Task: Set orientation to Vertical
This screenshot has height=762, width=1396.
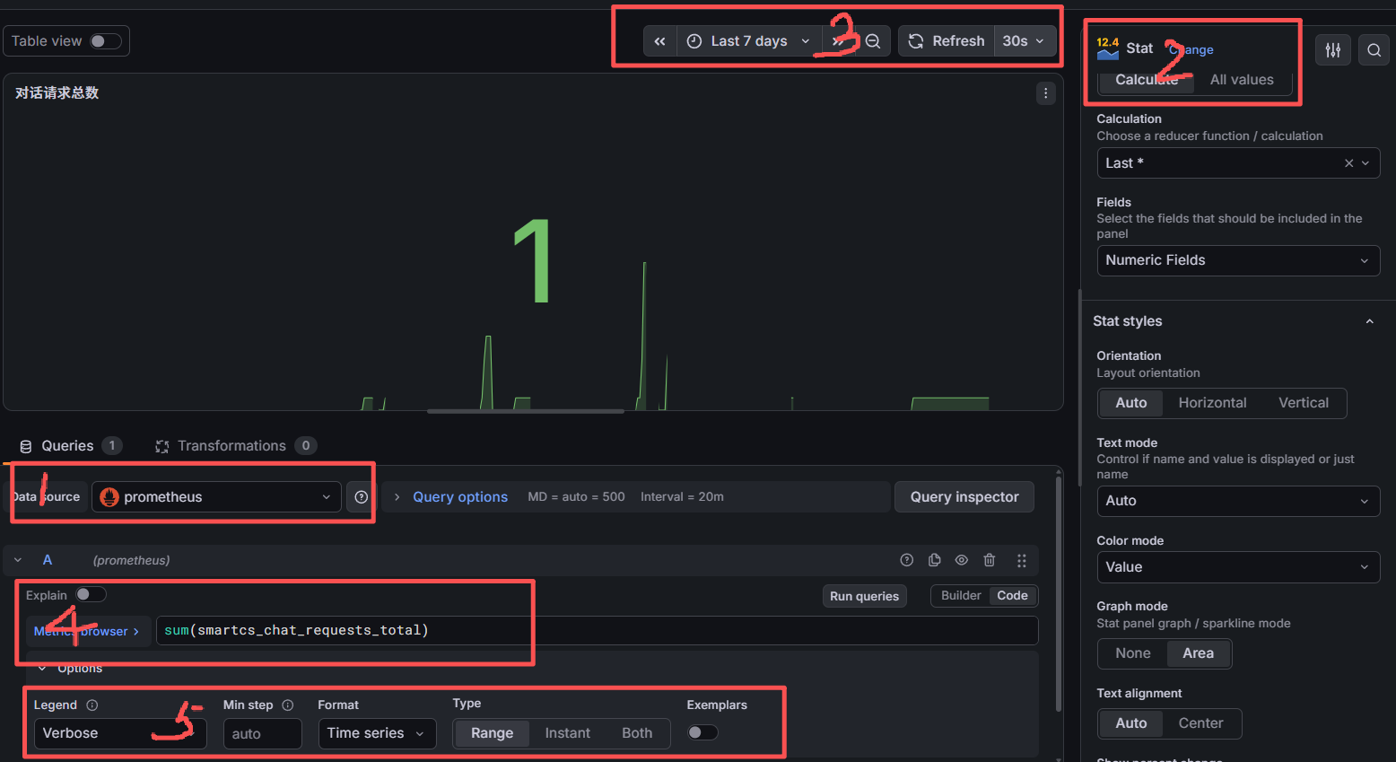Action: (1303, 403)
